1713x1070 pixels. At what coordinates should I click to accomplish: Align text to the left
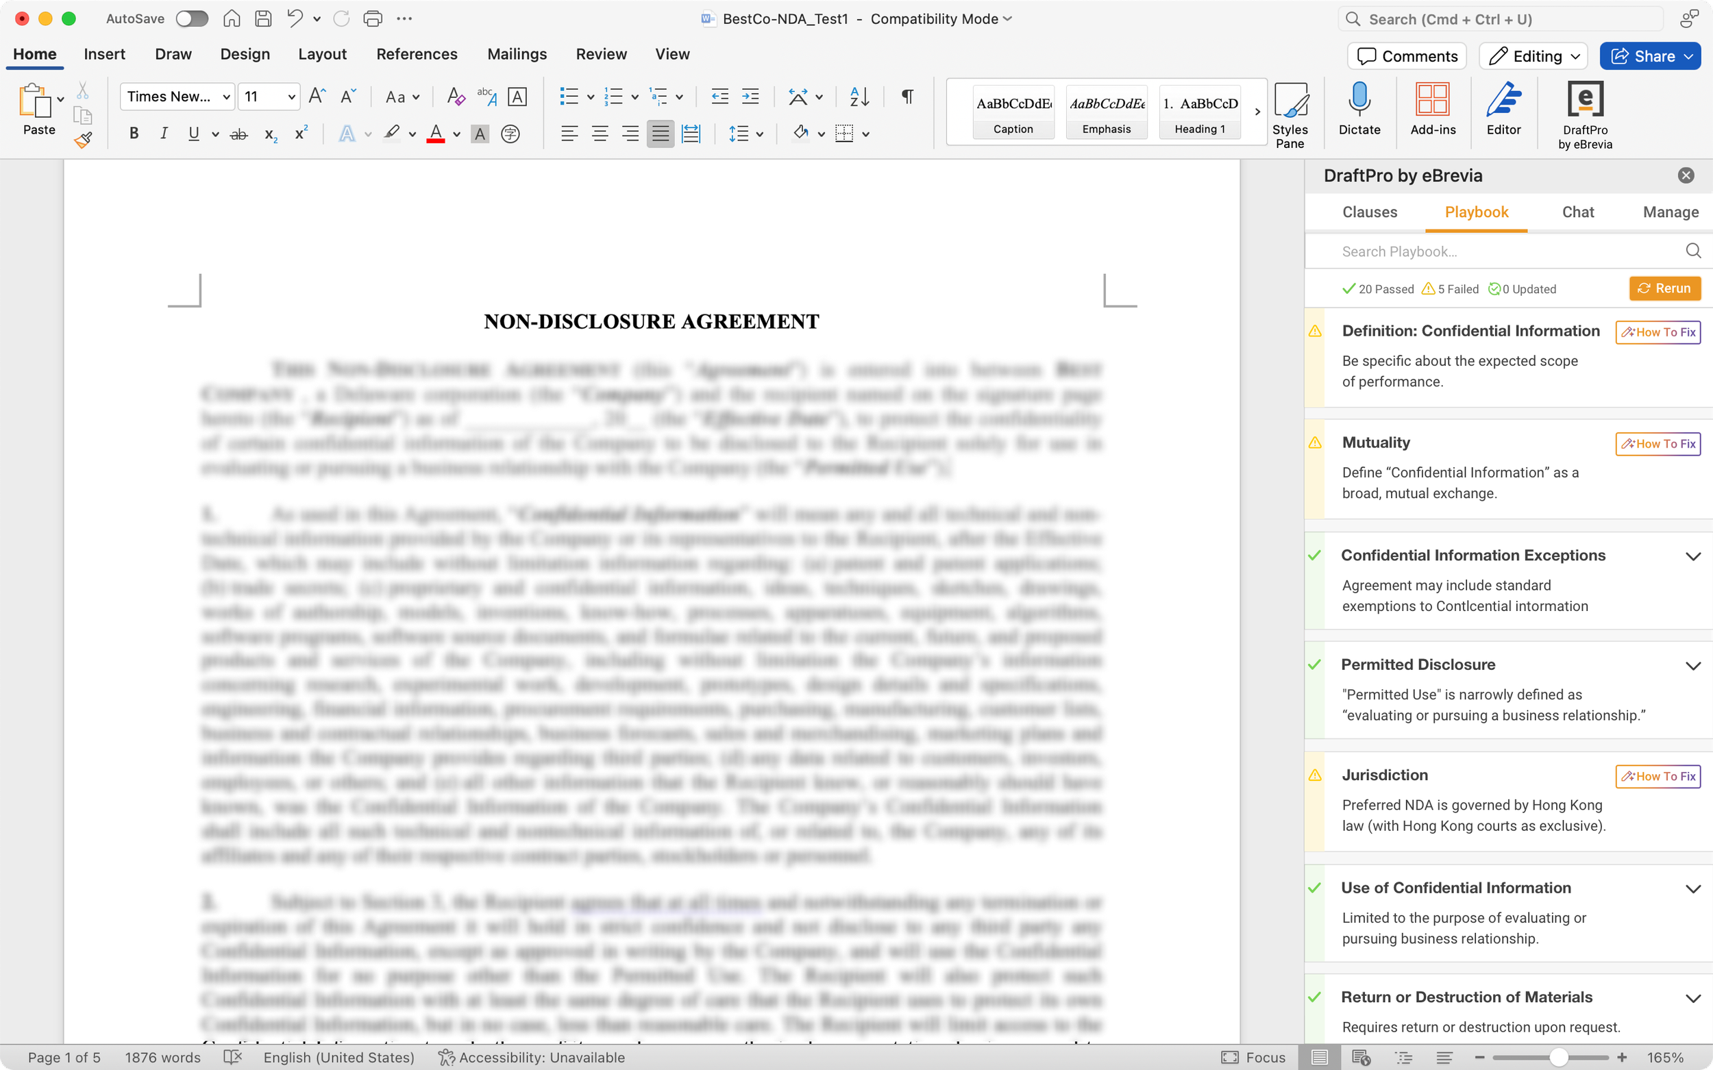pos(569,134)
